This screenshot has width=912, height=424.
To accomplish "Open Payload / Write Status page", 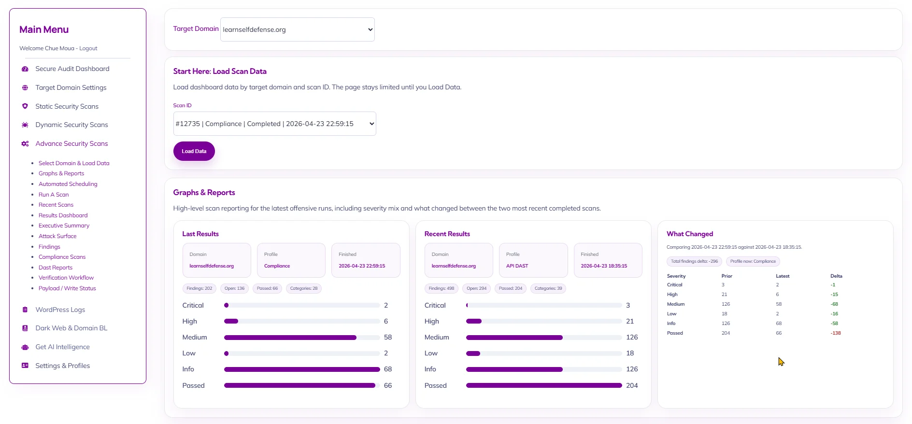I will 67,288.
